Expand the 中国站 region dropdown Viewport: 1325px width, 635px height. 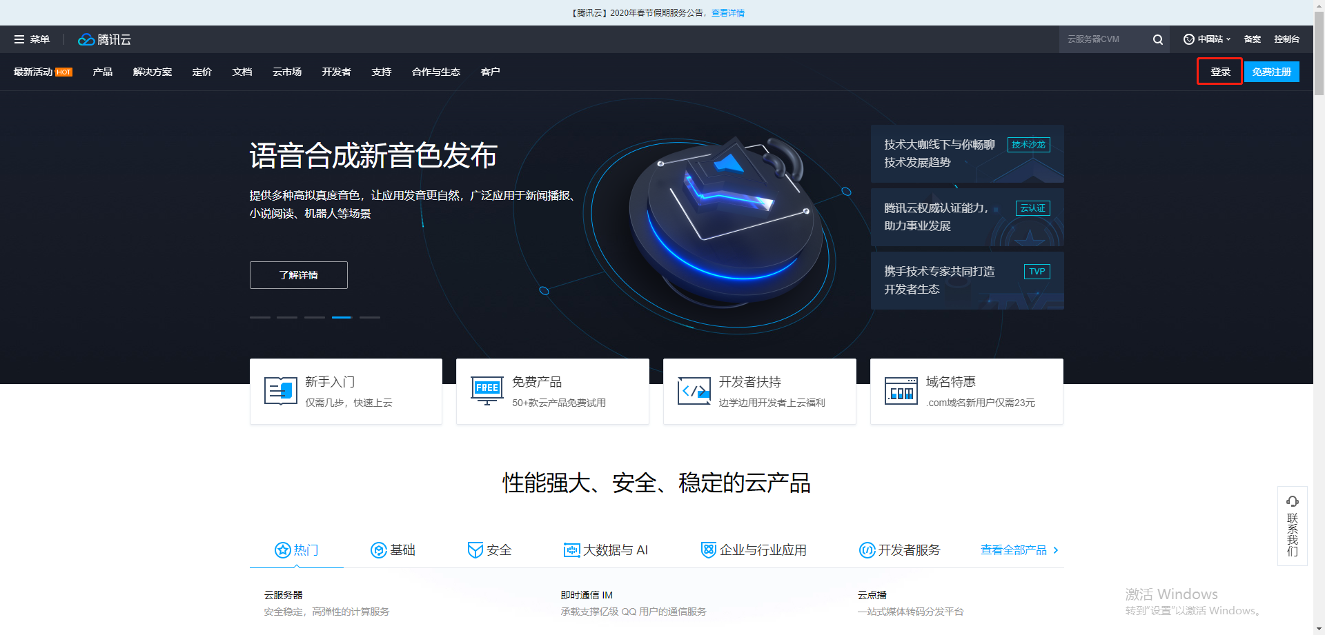click(x=1228, y=39)
